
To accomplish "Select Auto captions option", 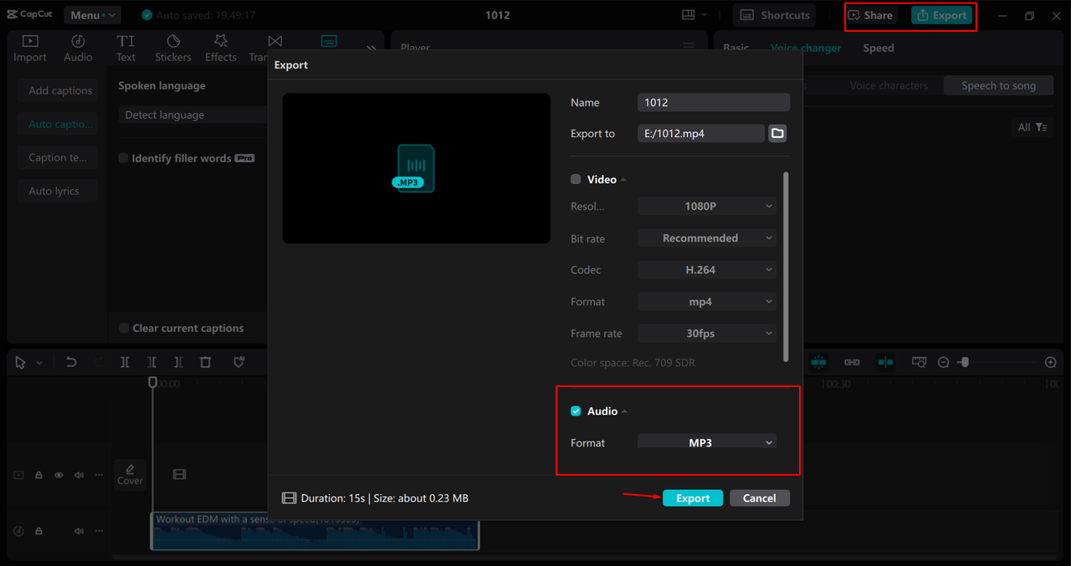I will coord(58,124).
